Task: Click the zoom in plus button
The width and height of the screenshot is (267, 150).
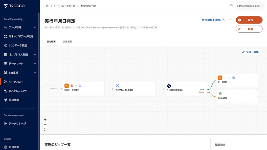Action: [45, 120]
